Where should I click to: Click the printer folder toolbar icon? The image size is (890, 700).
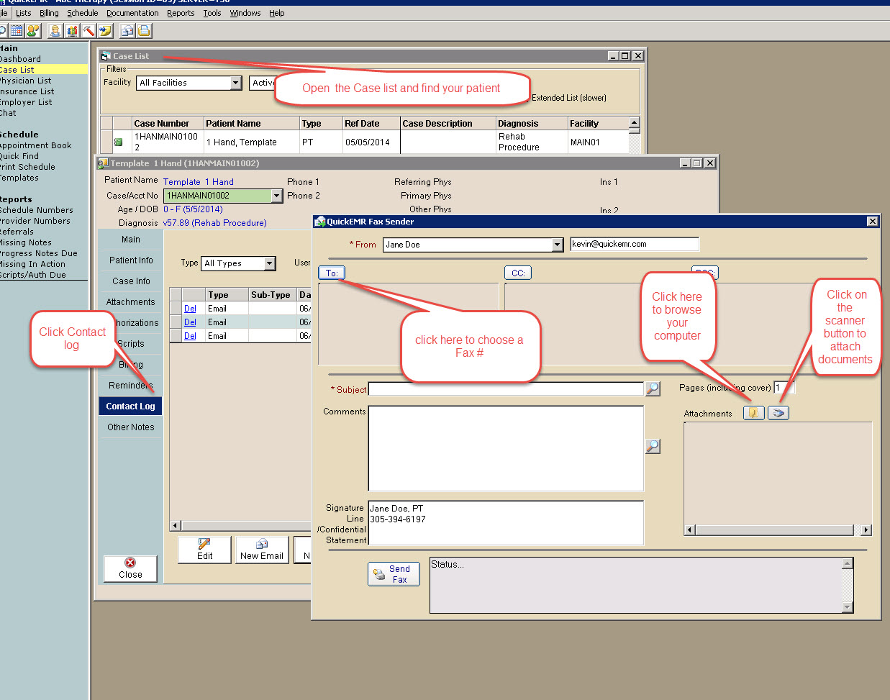(144, 31)
